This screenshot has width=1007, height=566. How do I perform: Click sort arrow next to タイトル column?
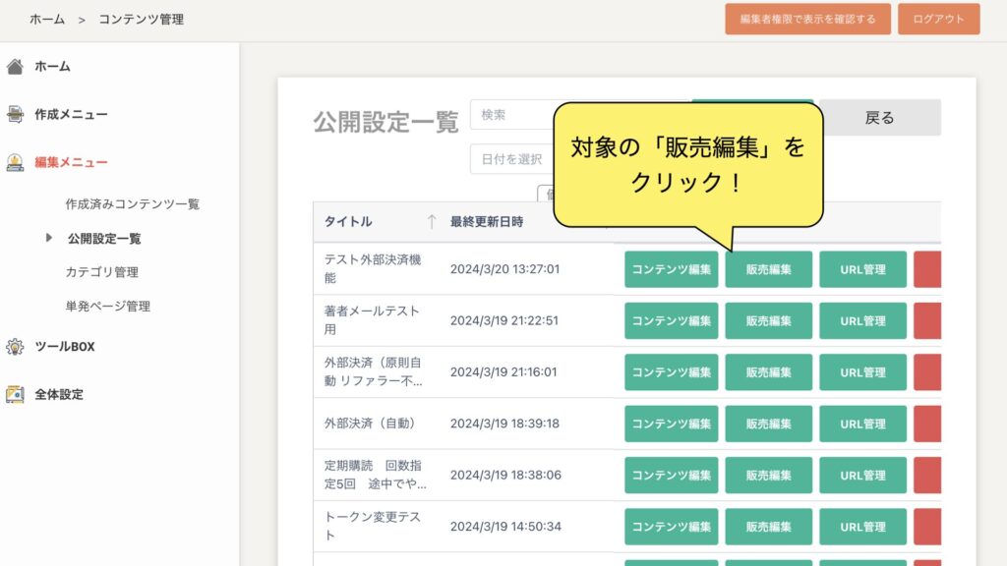coord(431,222)
